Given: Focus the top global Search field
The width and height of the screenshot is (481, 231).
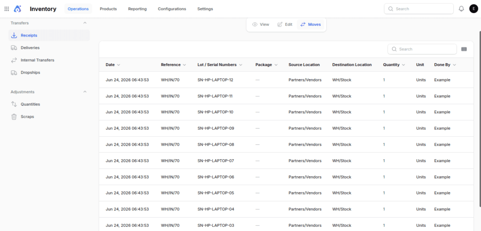Looking at the screenshot, I should pyautogui.click(x=419, y=9).
